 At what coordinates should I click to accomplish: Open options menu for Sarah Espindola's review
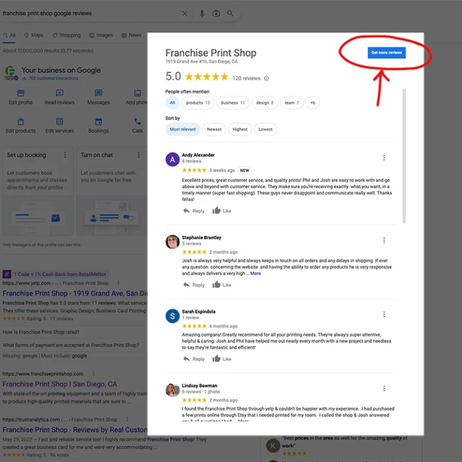pos(384,314)
